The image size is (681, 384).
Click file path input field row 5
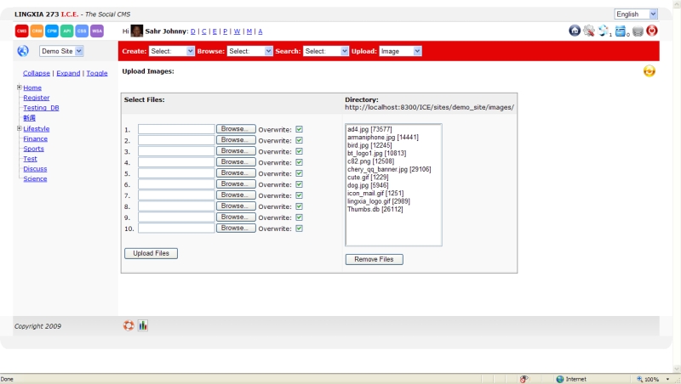tap(176, 173)
